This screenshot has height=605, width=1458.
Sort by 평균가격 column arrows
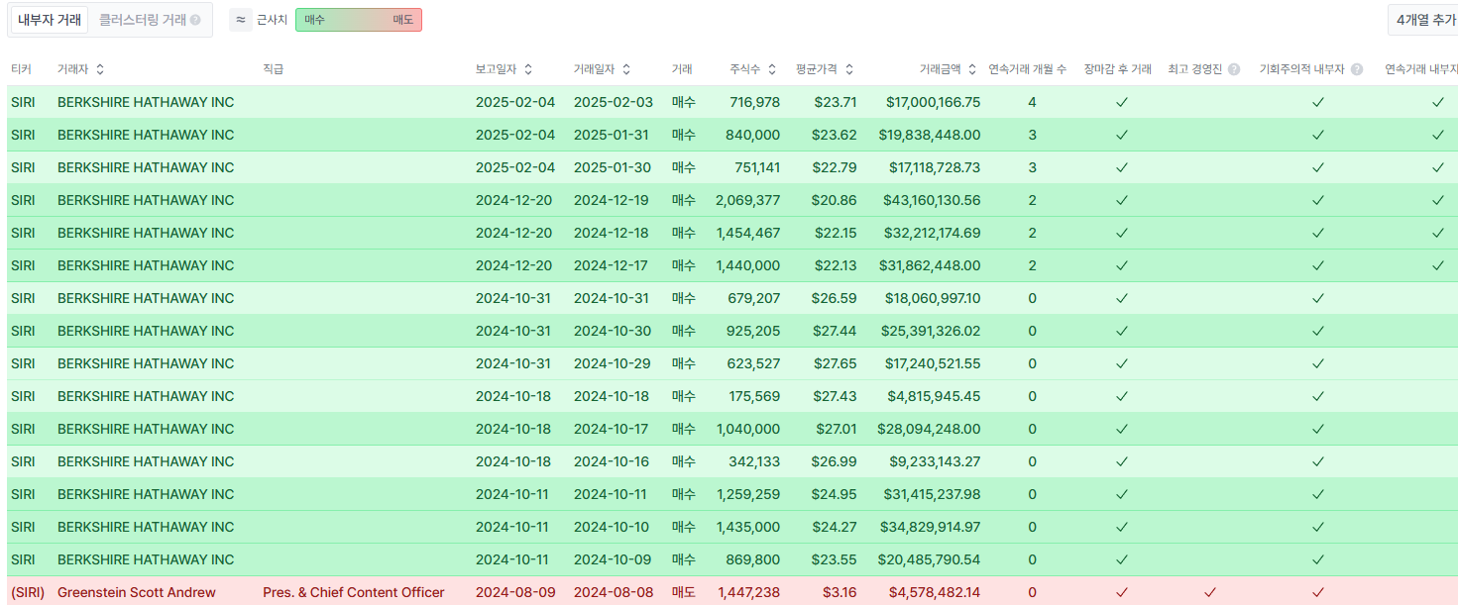click(849, 69)
